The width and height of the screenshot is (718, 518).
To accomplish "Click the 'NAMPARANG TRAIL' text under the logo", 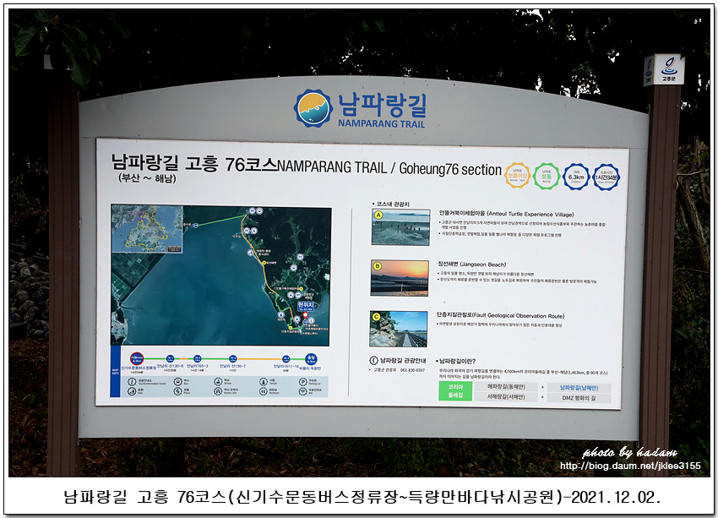I will pyautogui.click(x=382, y=123).
